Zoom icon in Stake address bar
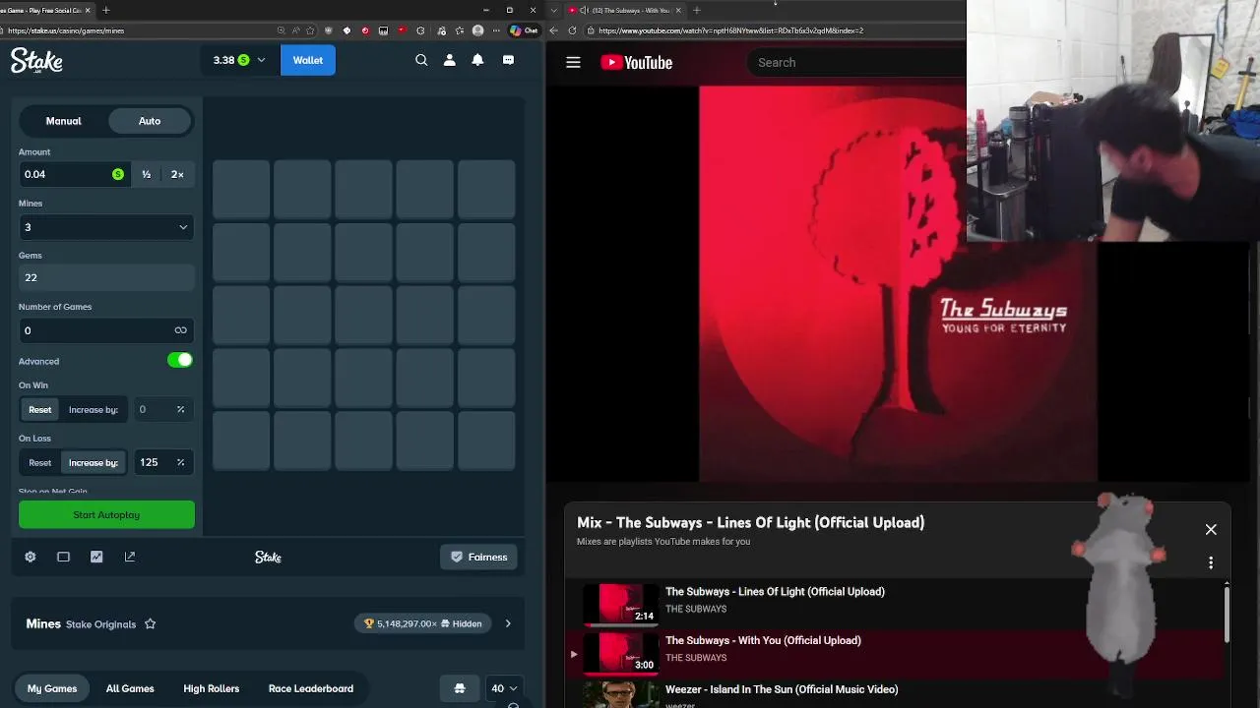1260x708 pixels. click(x=282, y=30)
